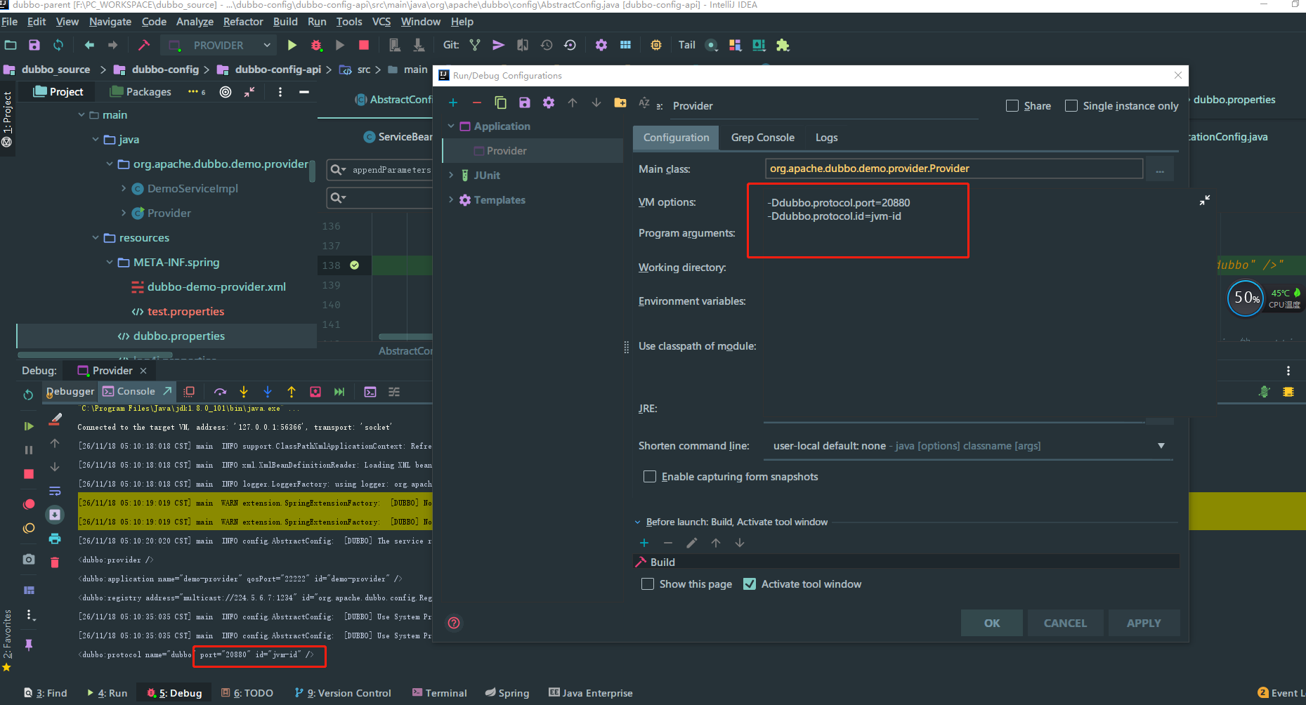Image resolution: width=1306 pixels, height=705 pixels.
Task: Collapse the Application node in configurations tree
Action: click(x=451, y=126)
